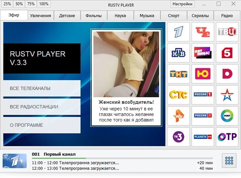The width and height of the screenshot is (241, 178).
Task: Launch the НТВ channel
Action: click(x=179, y=53)
